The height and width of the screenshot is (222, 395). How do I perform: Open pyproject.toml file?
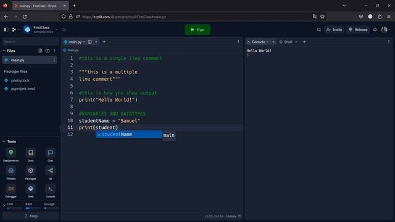[x=23, y=89]
